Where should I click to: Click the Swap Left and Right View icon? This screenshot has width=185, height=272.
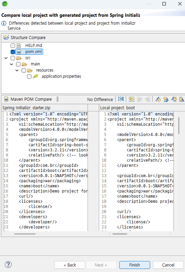click(121, 99)
